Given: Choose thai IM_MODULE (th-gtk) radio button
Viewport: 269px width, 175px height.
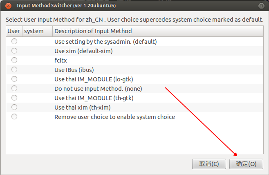Looking at the screenshot, I should pos(14,98).
